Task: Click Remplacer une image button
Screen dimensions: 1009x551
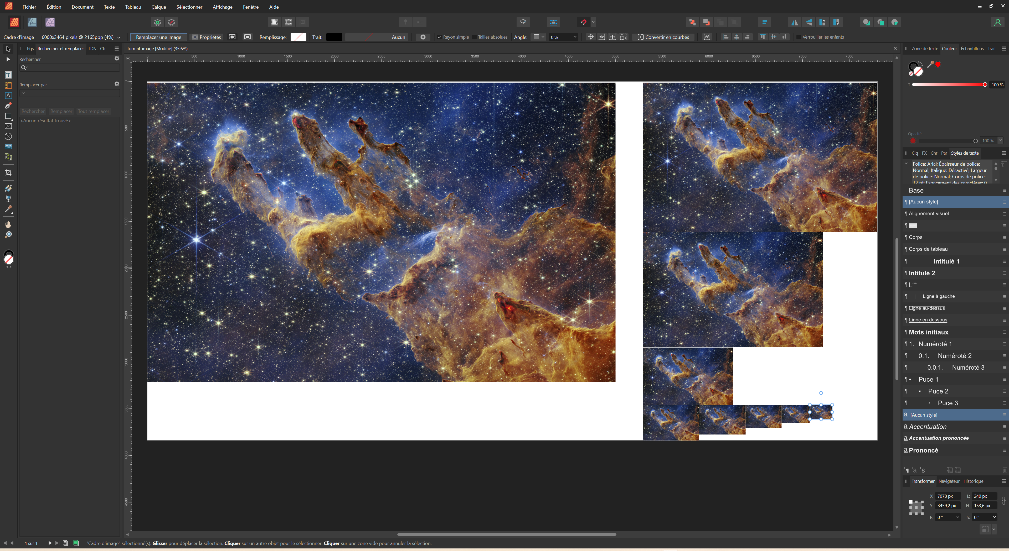Action: click(x=158, y=37)
